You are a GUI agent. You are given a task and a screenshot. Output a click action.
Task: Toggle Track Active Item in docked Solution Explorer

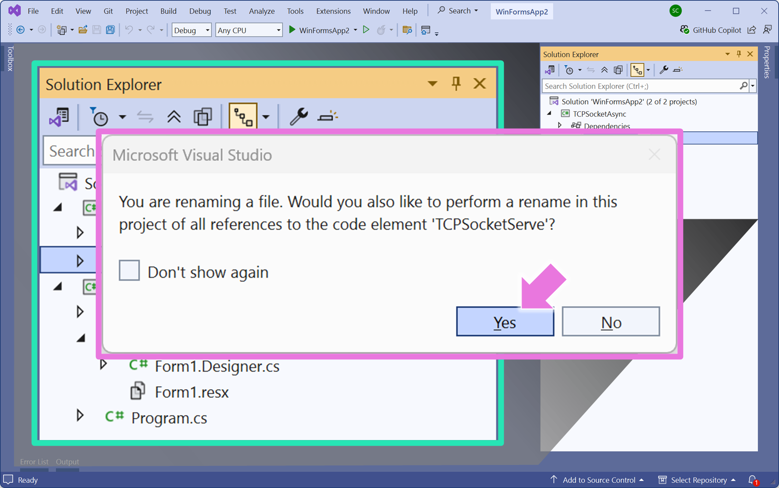click(637, 70)
